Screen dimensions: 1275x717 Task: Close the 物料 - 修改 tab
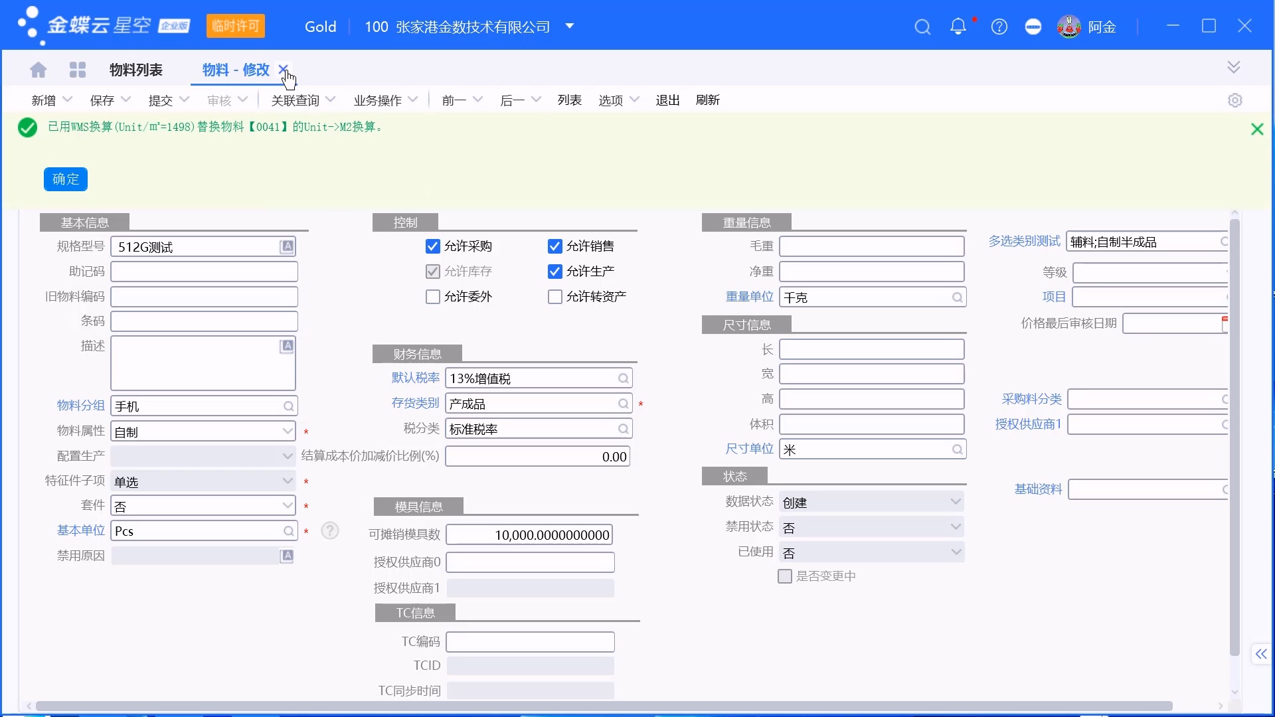click(x=283, y=69)
